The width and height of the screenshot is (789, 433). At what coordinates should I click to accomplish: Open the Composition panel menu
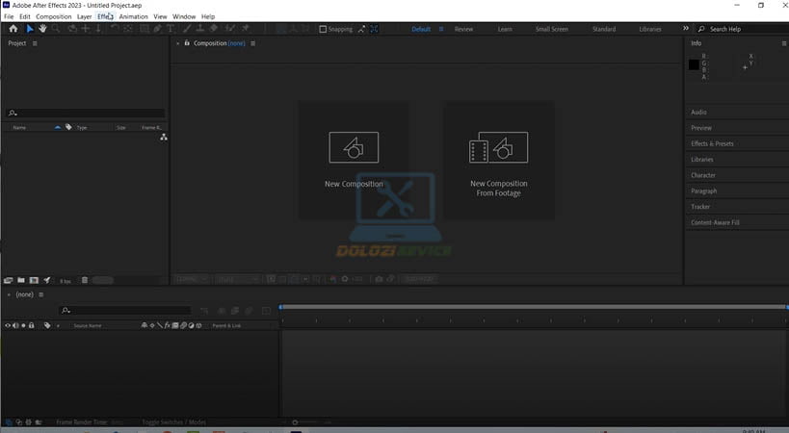[252, 43]
